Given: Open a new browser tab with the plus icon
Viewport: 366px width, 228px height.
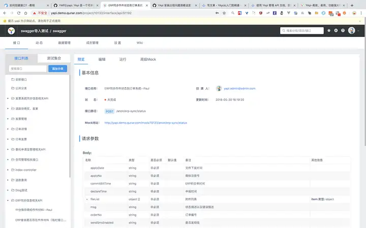Looking at the screenshot, I should (x=352, y=5).
